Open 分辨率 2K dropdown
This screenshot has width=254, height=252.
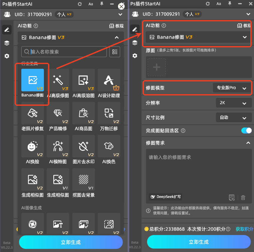coord(234,103)
